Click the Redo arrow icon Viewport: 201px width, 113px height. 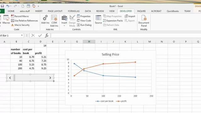point(15,6)
